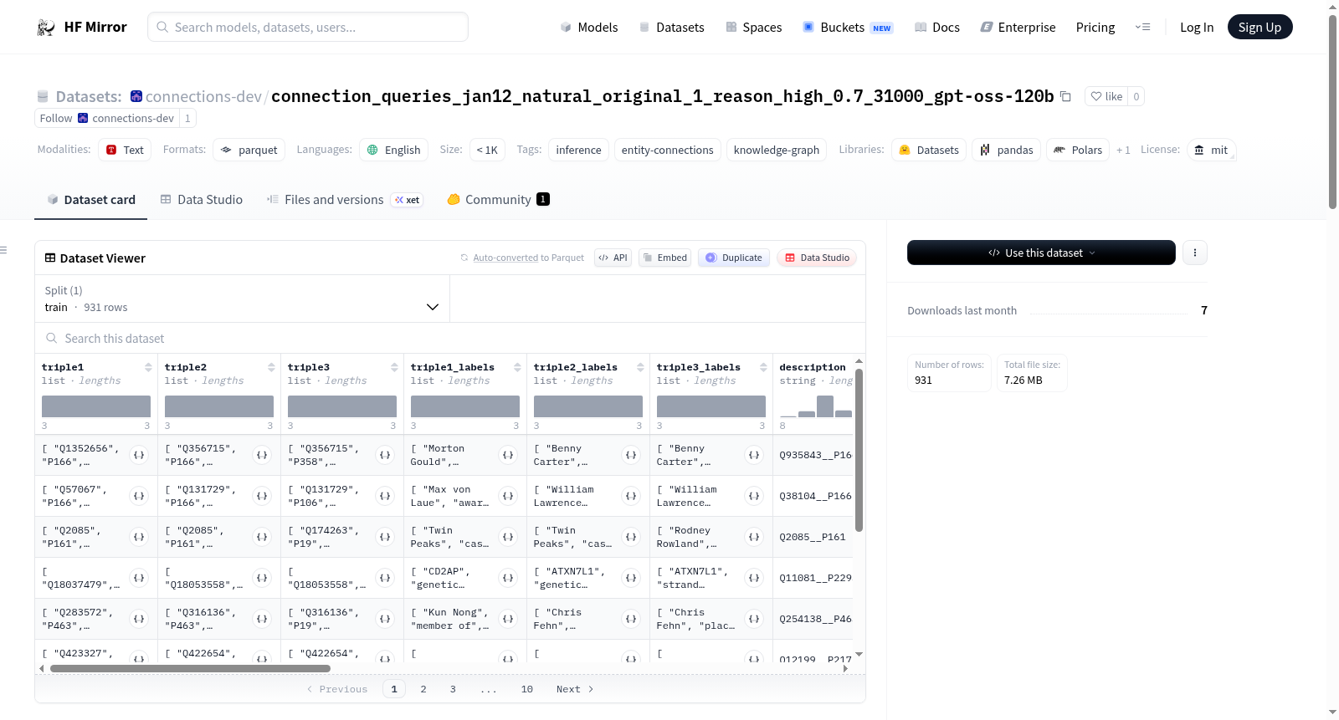The height and width of the screenshot is (720, 1339).
Task: Click the English language tag
Action: [x=393, y=150]
